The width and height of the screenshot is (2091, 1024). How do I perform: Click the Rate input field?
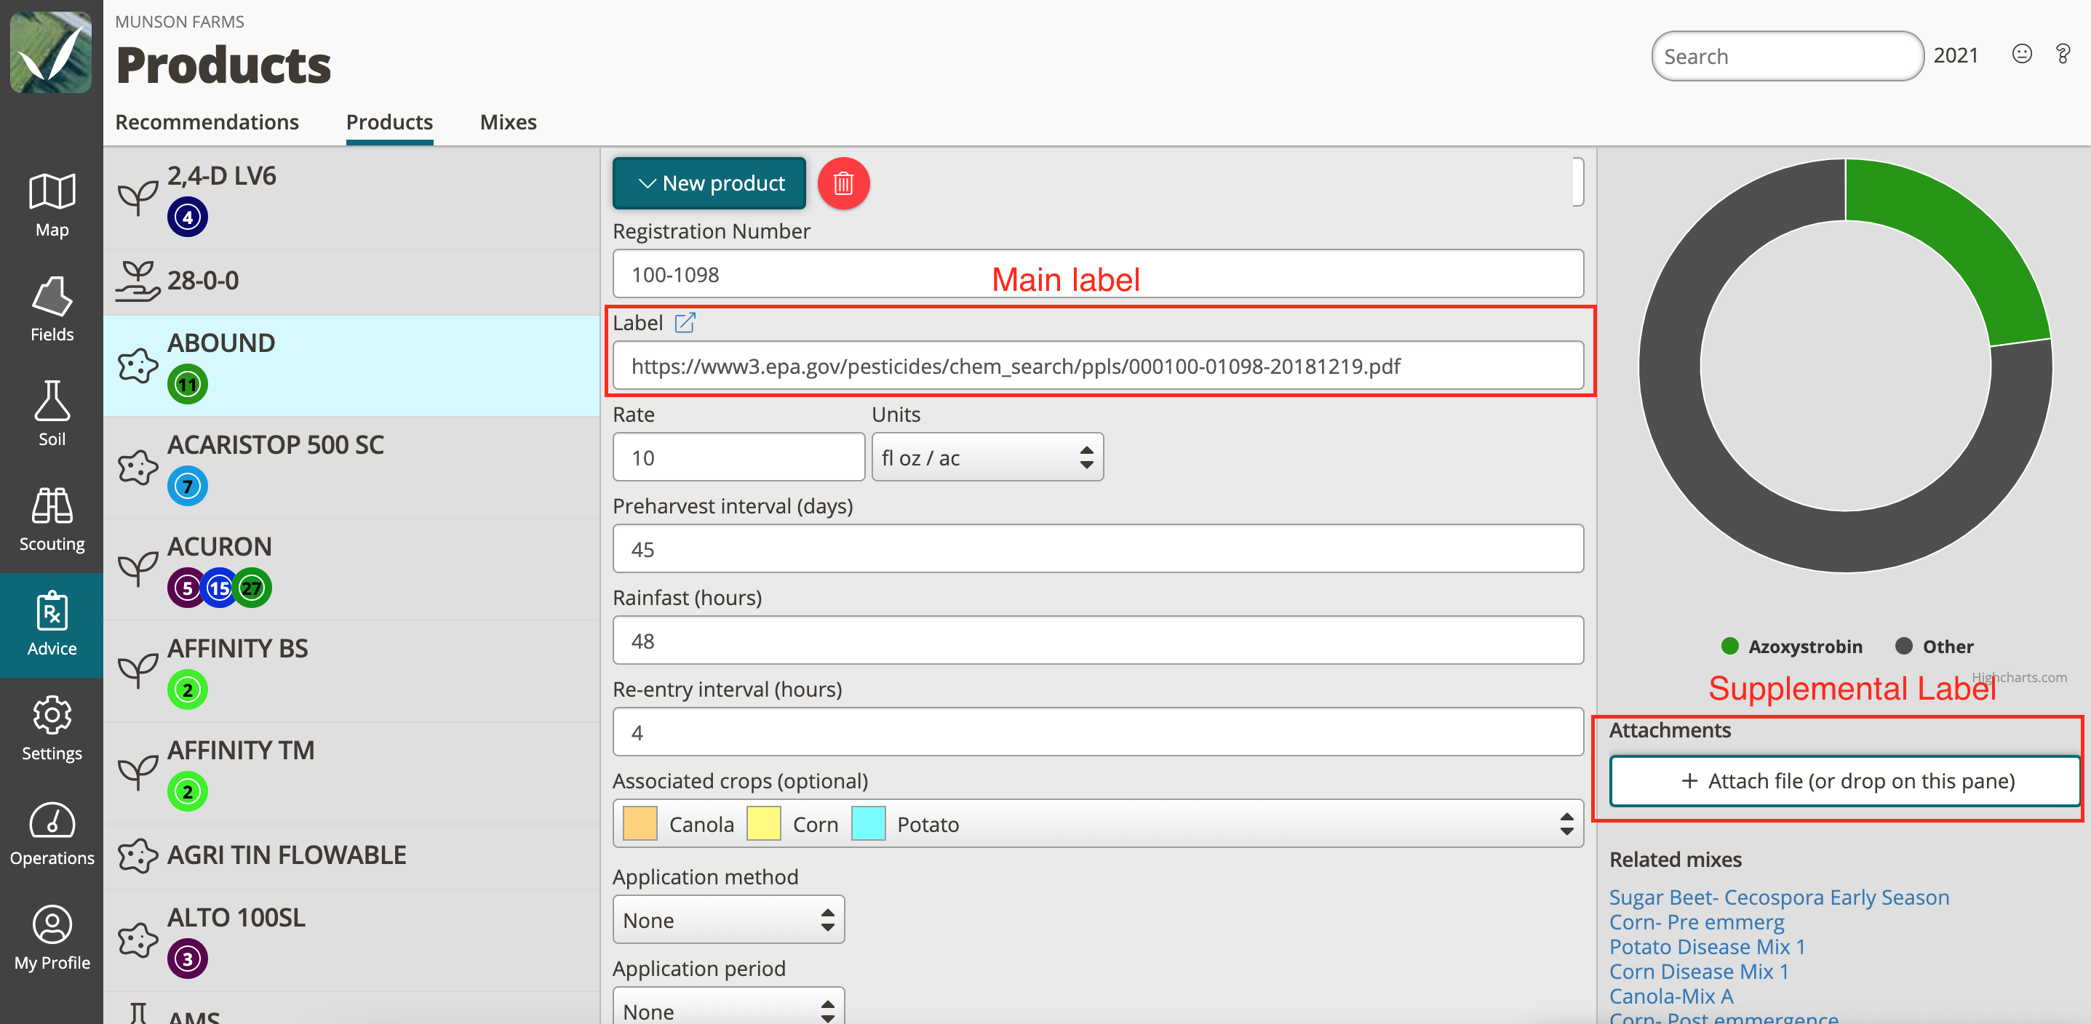[x=738, y=457]
